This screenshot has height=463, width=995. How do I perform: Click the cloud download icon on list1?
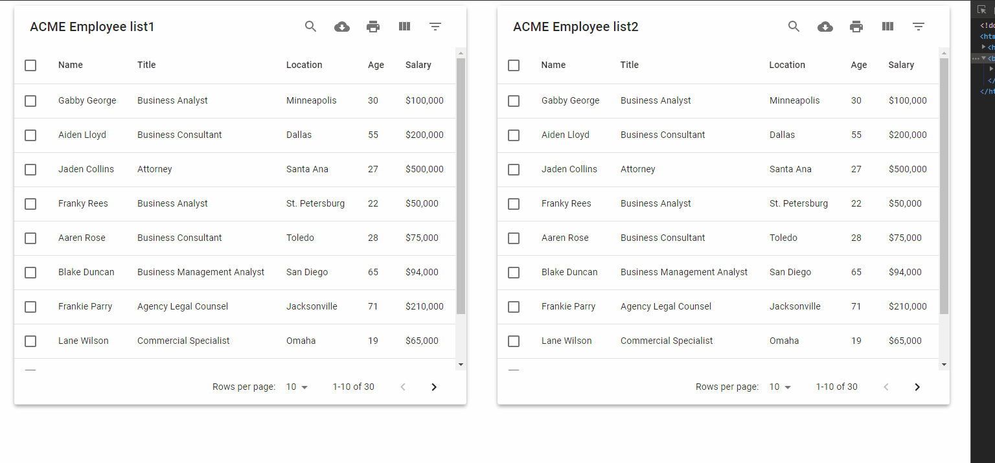click(x=342, y=27)
